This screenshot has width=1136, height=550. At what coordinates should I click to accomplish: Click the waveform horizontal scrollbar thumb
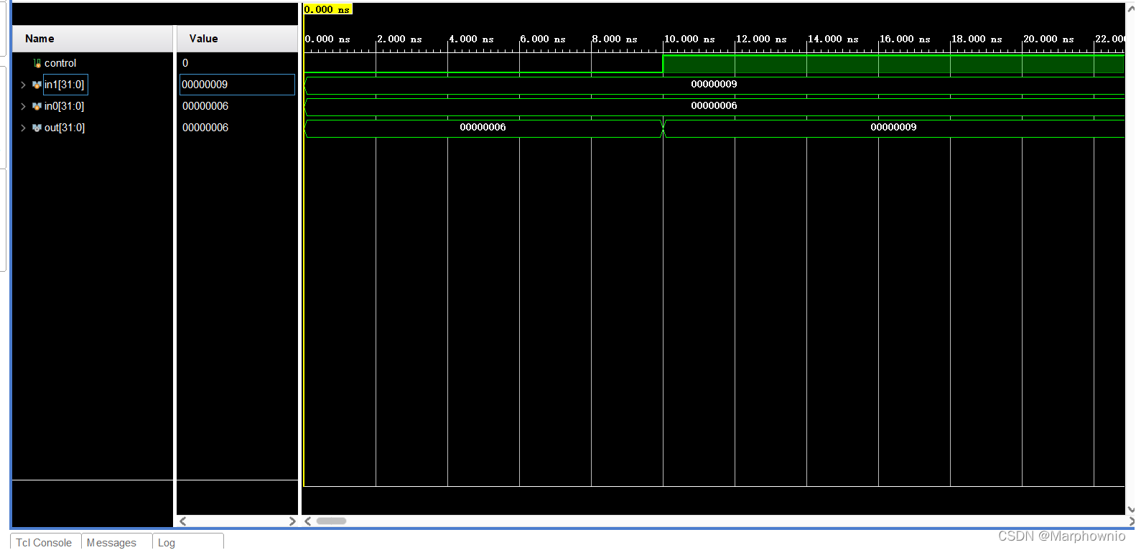[331, 521]
